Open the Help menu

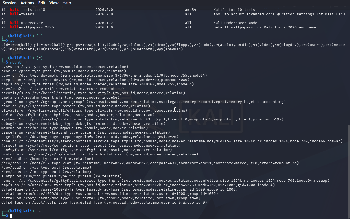pyautogui.click(x=67, y=3)
